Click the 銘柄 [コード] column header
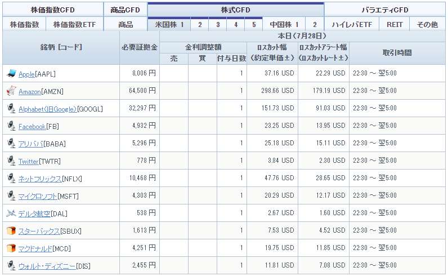Viewport: 448px width, 276px height. [x=61, y=47]
